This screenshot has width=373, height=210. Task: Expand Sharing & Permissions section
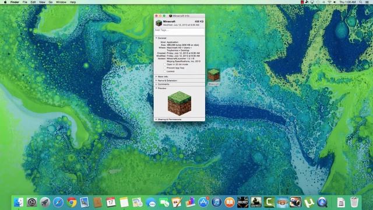tap(156, 119)
